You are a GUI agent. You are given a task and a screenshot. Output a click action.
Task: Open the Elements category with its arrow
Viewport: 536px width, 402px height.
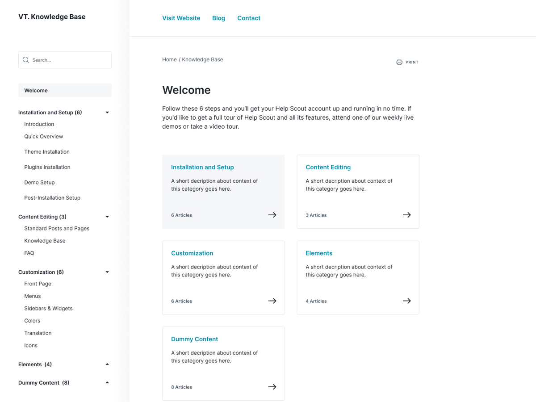pos(406,301)
